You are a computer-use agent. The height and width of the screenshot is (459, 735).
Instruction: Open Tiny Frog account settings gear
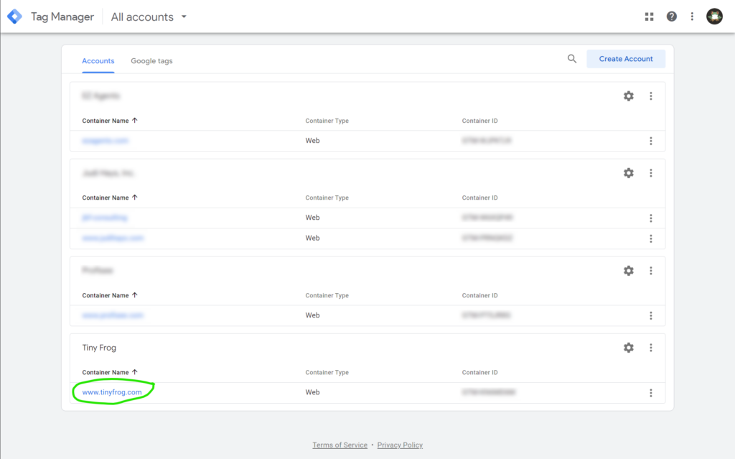[x=629, y=348]
